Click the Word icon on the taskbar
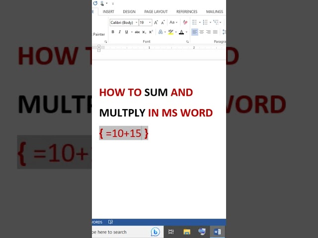The width and height of the screenshot is (318, 238). (217, 232)
